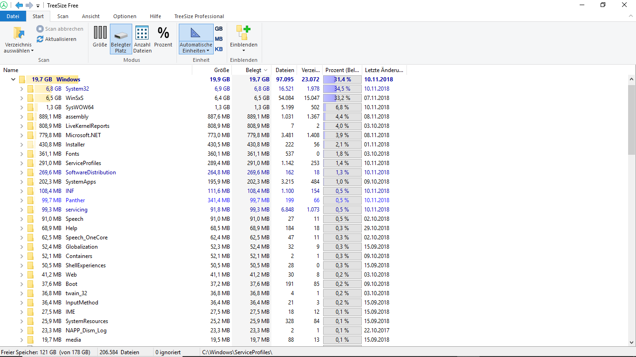The width and height of the screenshot is (636, 357).
Task: Switch mode to Anzahl Dateien
Action: tap(142, 39)
